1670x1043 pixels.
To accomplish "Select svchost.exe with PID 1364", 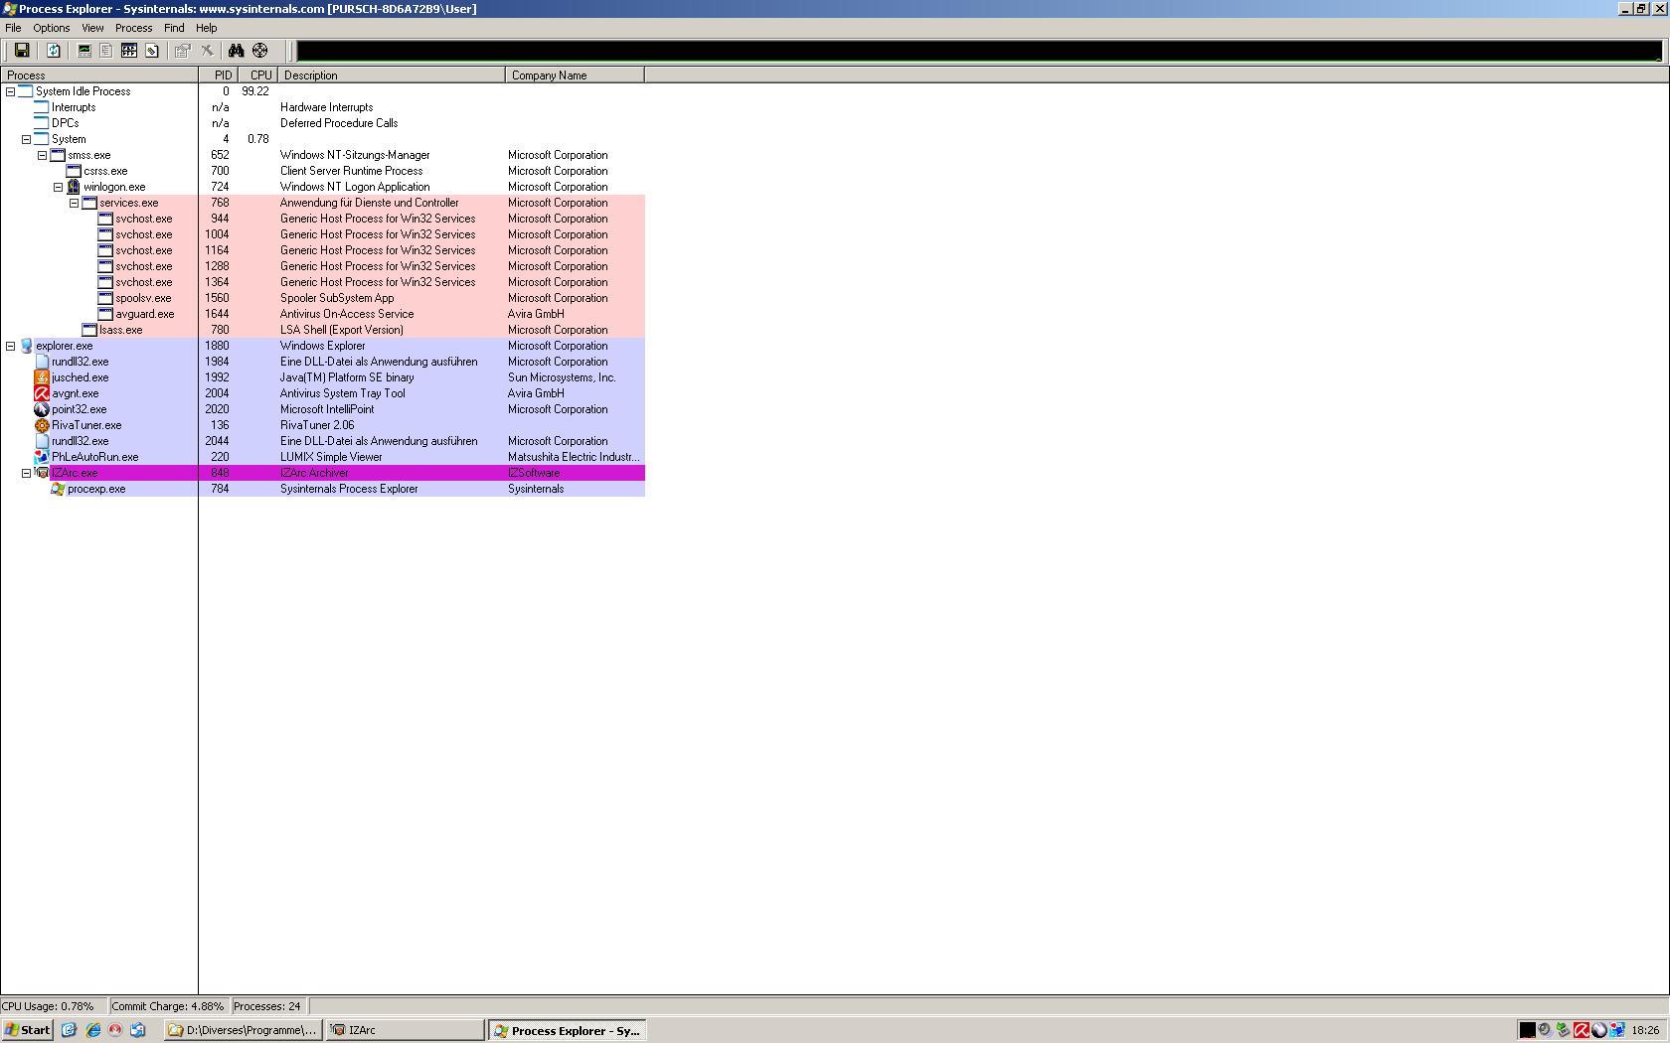I will tap(322, 282).
